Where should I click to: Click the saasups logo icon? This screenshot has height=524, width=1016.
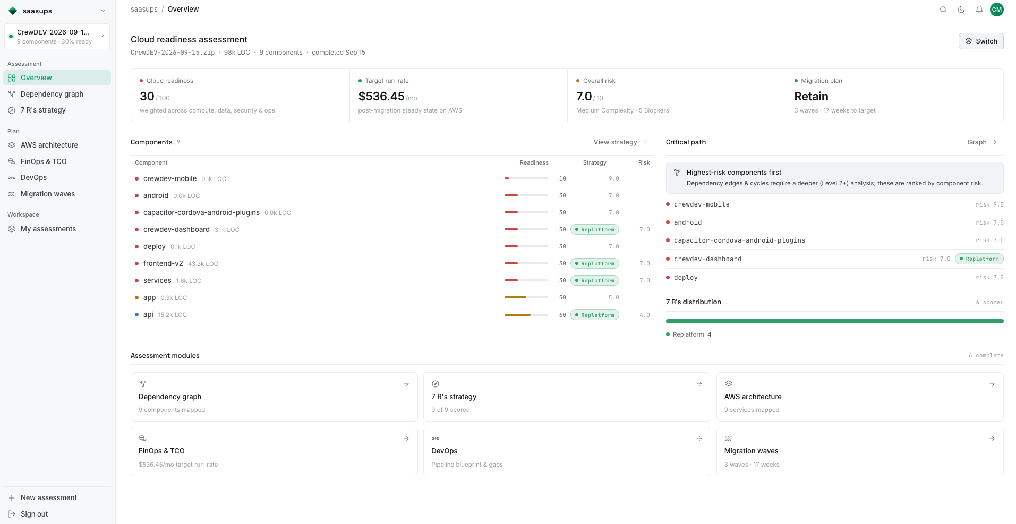pos(13,11)
